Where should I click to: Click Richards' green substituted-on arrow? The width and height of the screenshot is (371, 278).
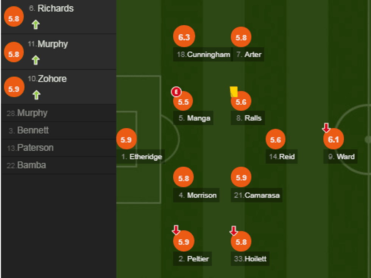pos(36,25)
